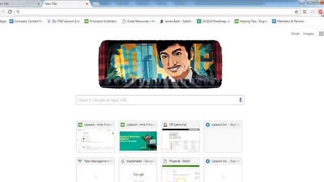Open the OP [Jenkins] thumbnail
Screen dimensions: 324x182
(x=180, y=136)
